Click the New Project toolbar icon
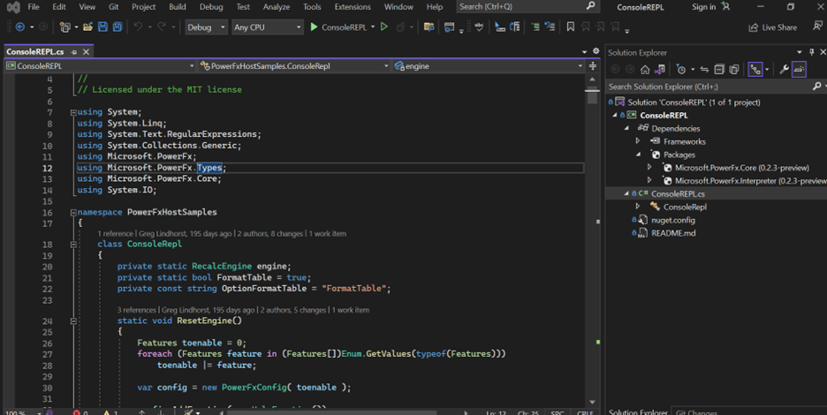Viewport: 827px width, 415px height. pos(64,26)
